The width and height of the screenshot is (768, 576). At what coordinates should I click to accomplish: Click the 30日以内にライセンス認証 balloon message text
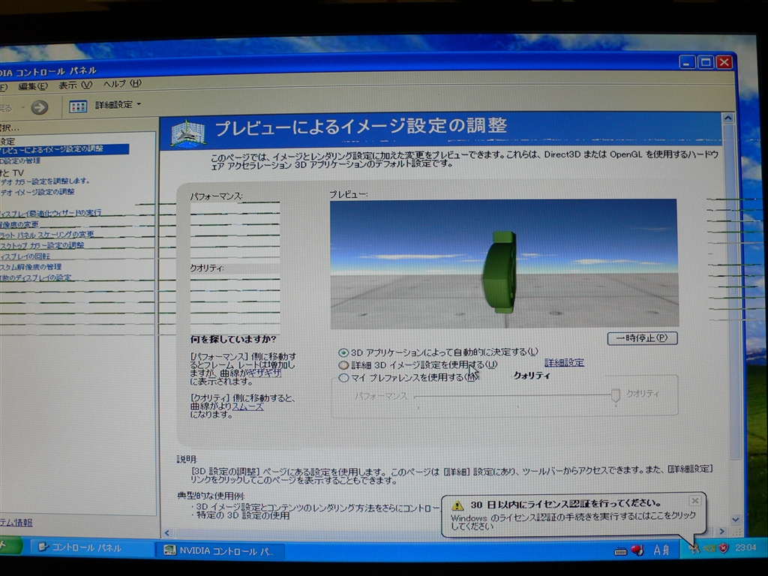[566, 503]
